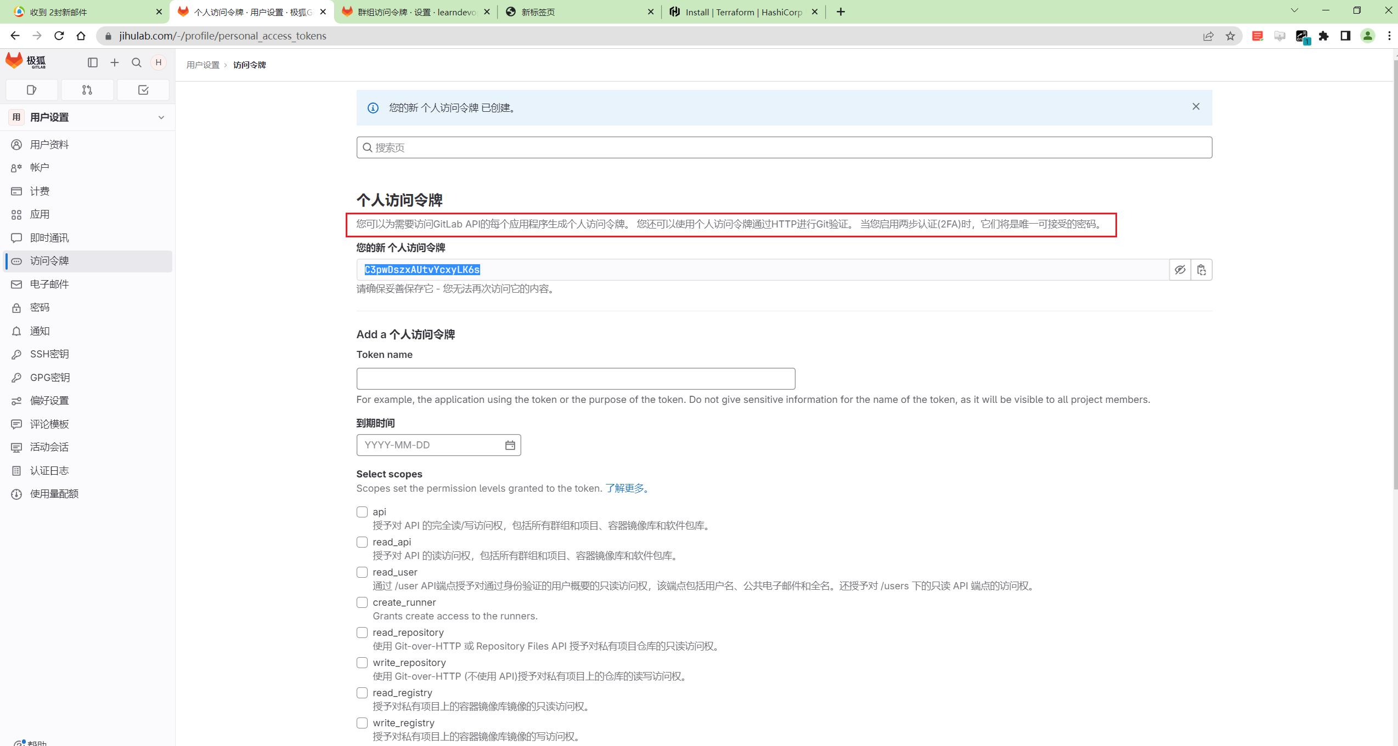Reload the page
This screenshot has width=1398, height=746.
(59, 36)
